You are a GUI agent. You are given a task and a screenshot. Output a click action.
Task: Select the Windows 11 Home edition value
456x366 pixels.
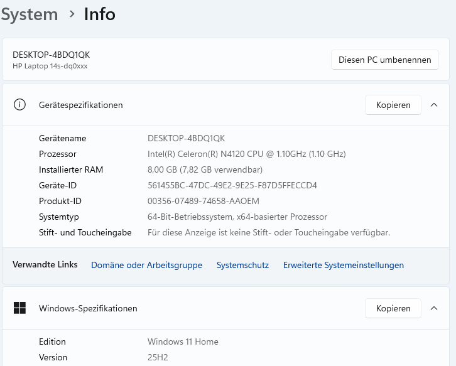(183, 342)
